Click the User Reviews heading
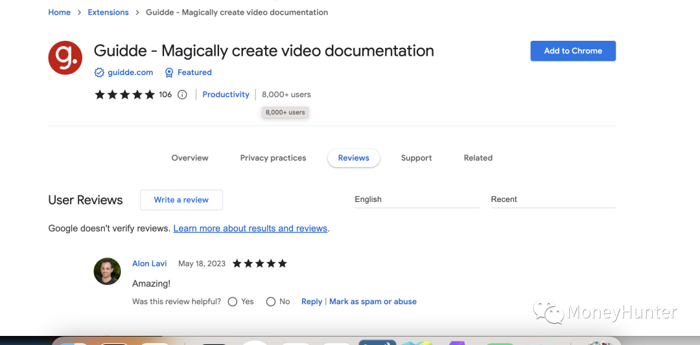 tap(86, 200)
